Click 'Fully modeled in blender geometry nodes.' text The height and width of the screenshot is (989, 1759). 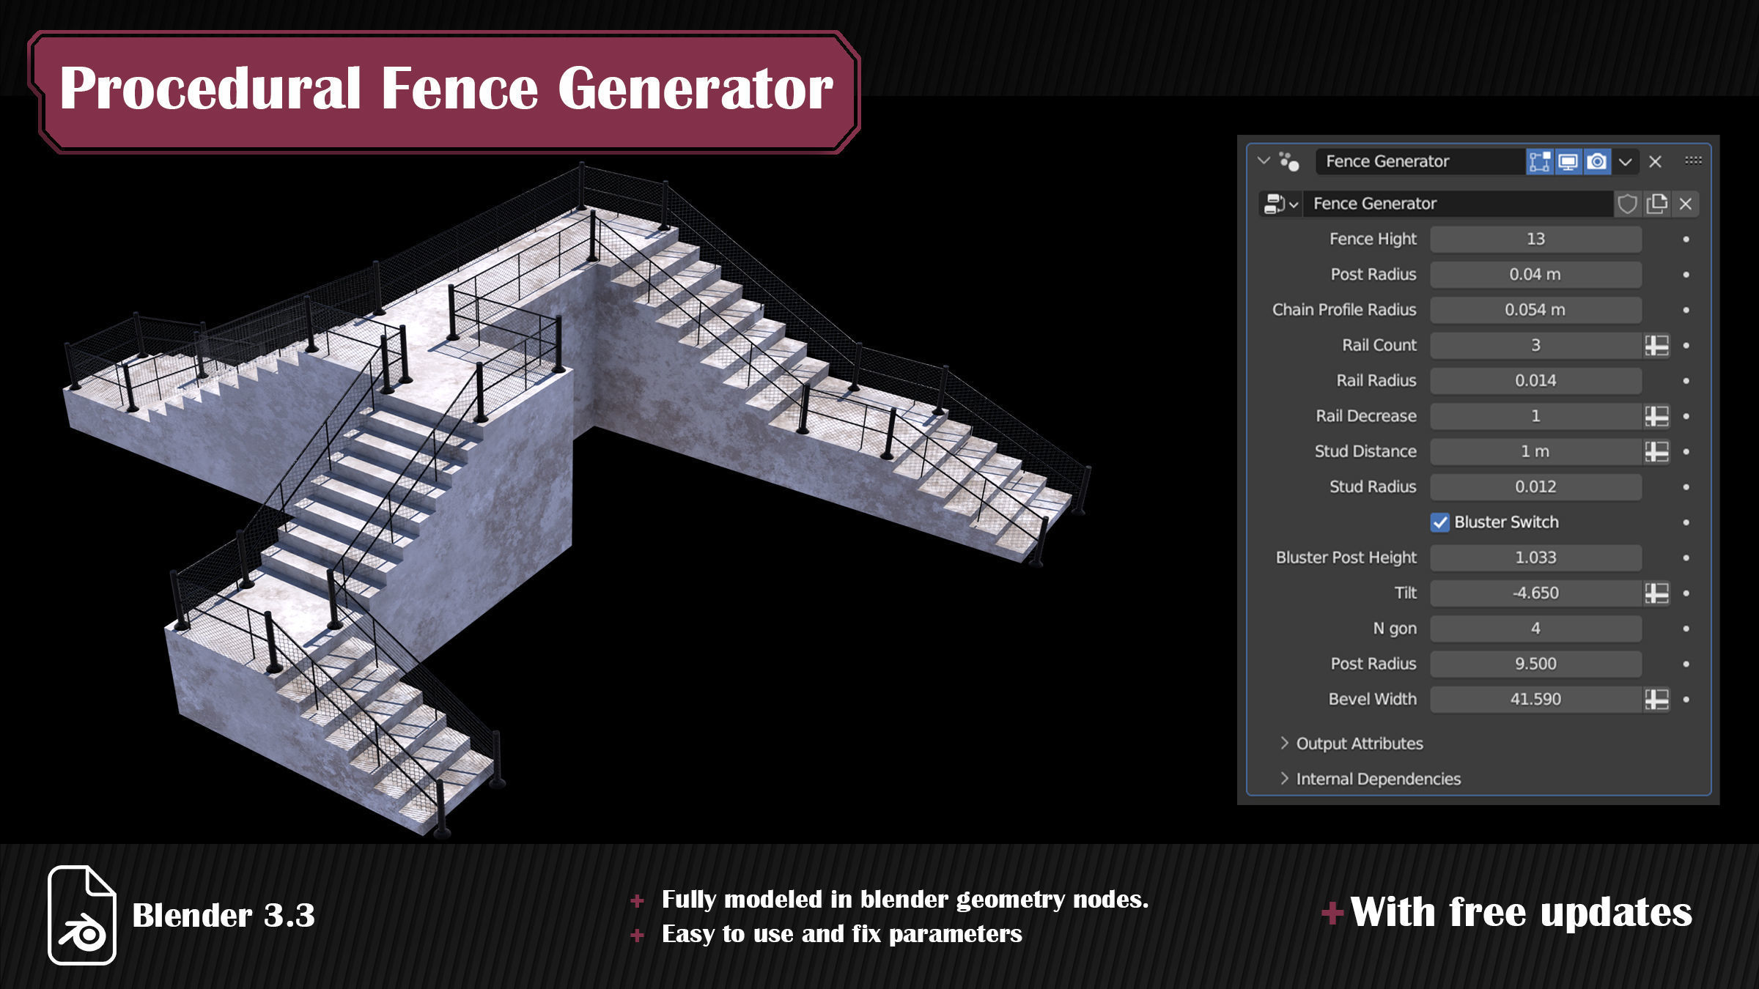point(905,900)
